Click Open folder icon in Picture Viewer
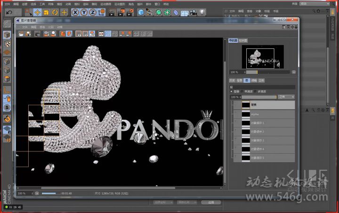339x213 pixels. point(21,34)
